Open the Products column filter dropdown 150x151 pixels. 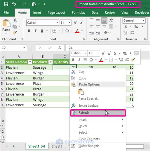pyautogui.click(x=51, y=62)
